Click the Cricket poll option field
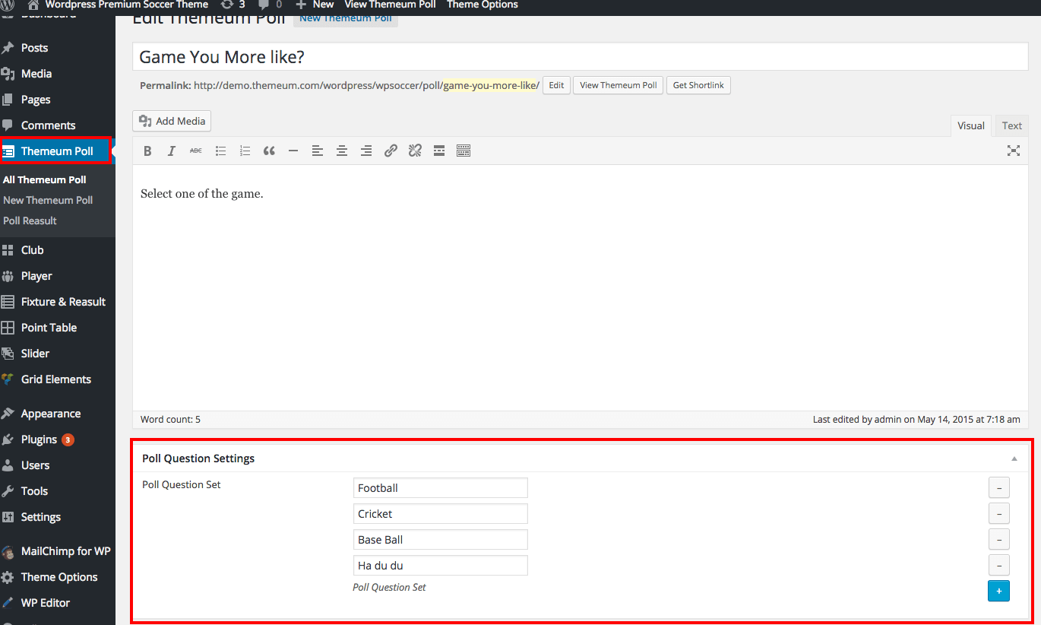The width and height of the screenshot is (1041, 625). coord(440,514)
